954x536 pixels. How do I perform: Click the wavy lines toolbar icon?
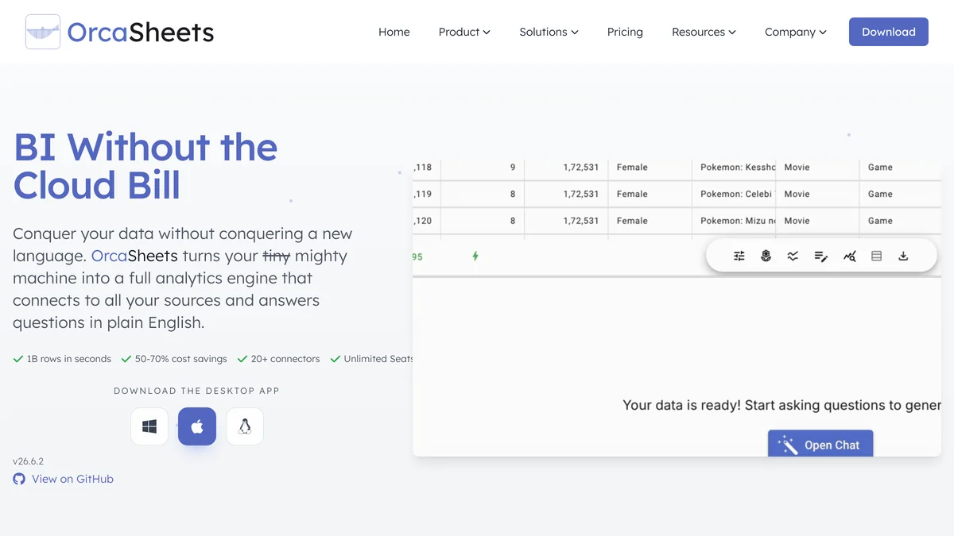tap(793, 256)
